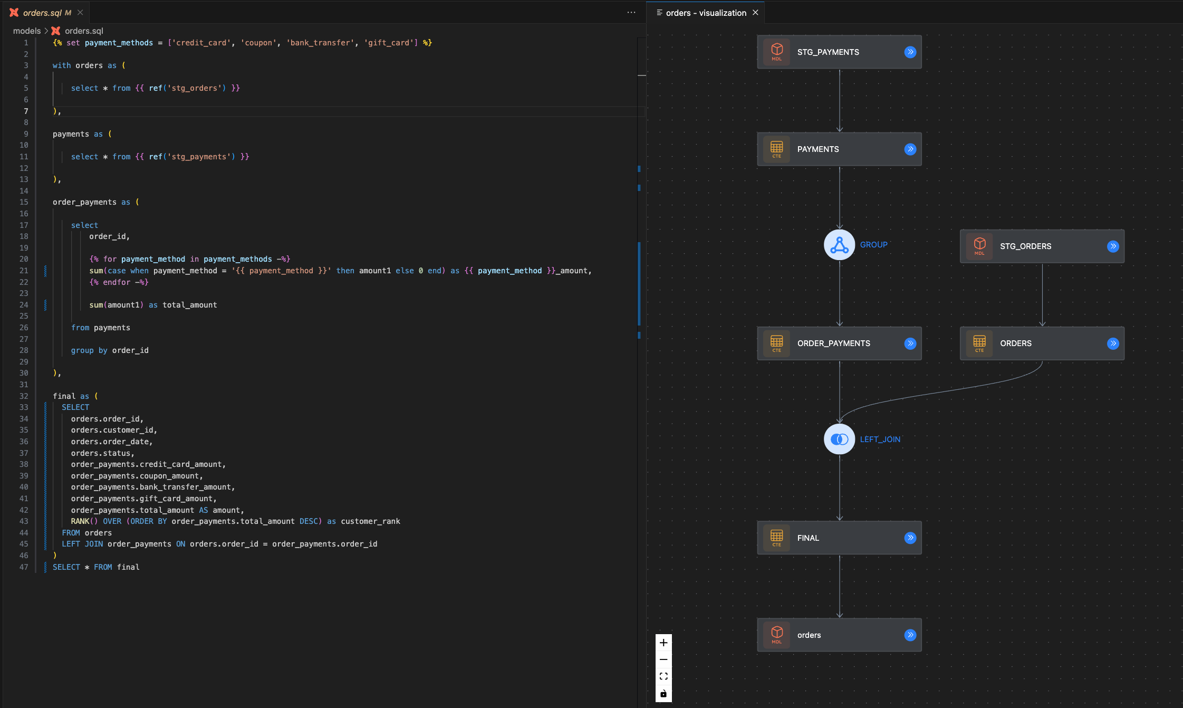
Task: Toggle the graph interactivity lock
Action: pyautogui.click(x=663, y=693)
